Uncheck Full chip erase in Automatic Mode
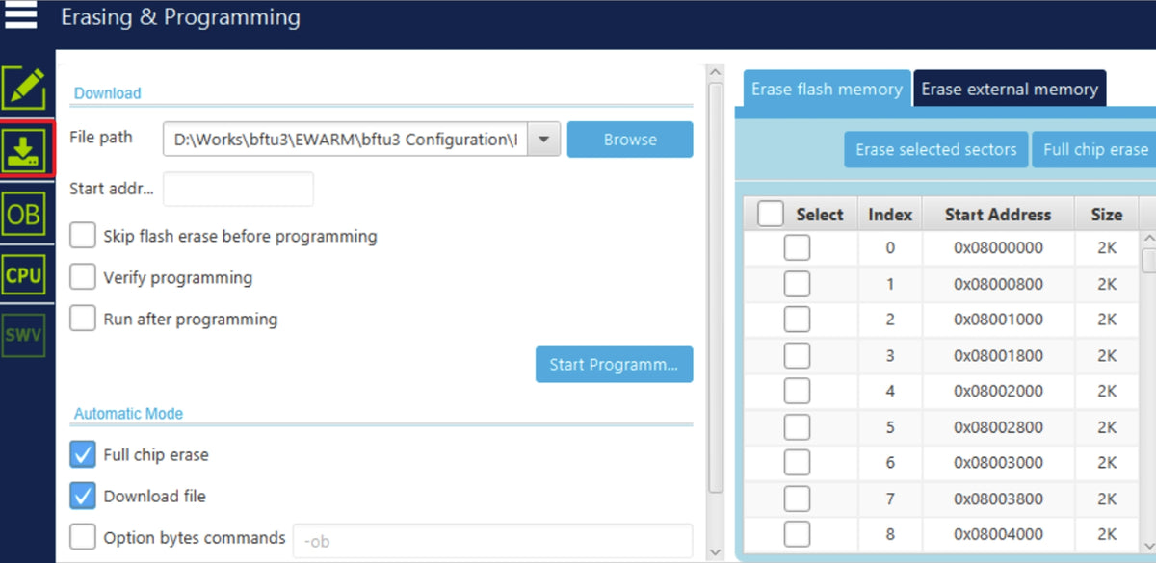 click(x=84, y=454)
